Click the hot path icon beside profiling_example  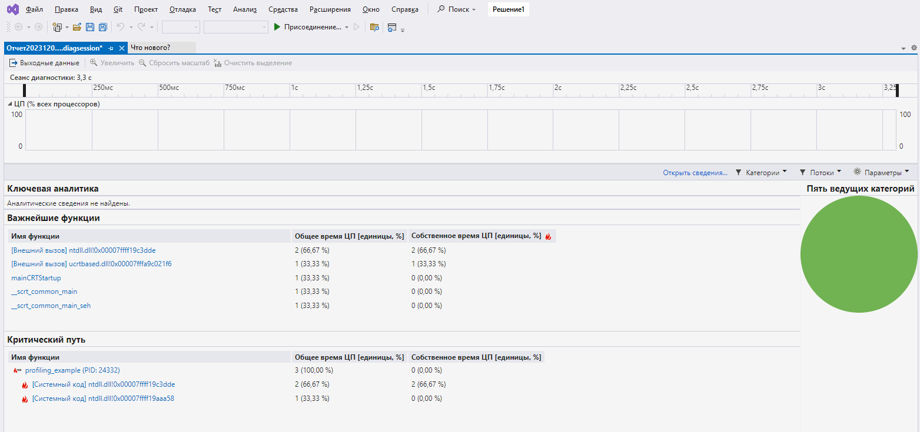[17, 370]
